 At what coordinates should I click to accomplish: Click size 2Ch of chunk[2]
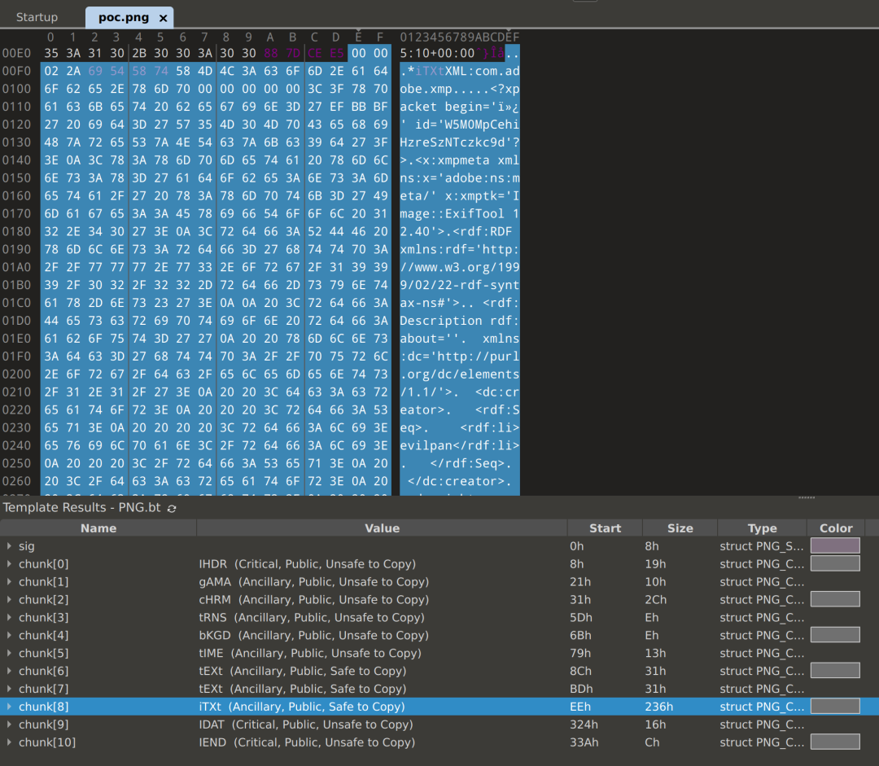655,600
